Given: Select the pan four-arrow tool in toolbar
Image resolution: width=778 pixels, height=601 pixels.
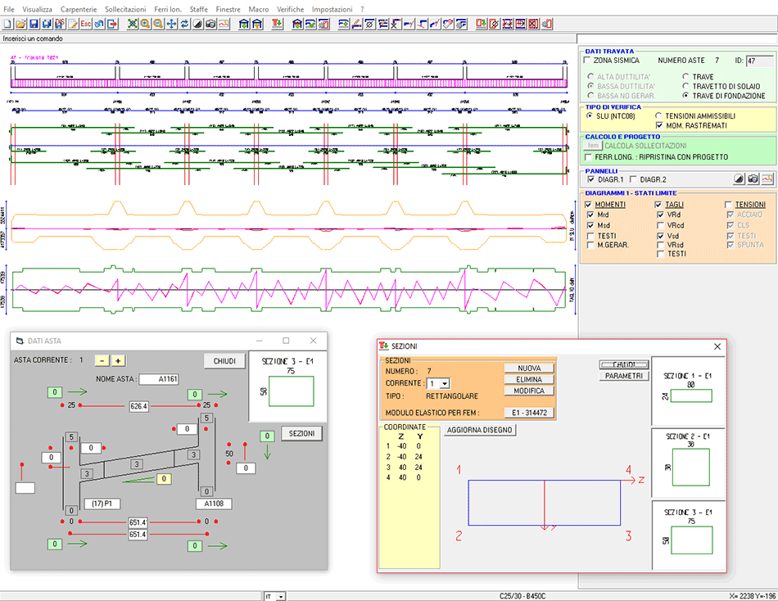Looking at the screenshot, I should click(172, 24).
